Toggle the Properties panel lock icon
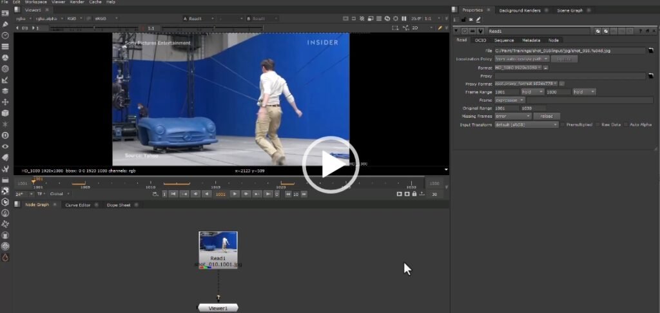Viewport: 660px width, 313px height. [x=463, y=19]
